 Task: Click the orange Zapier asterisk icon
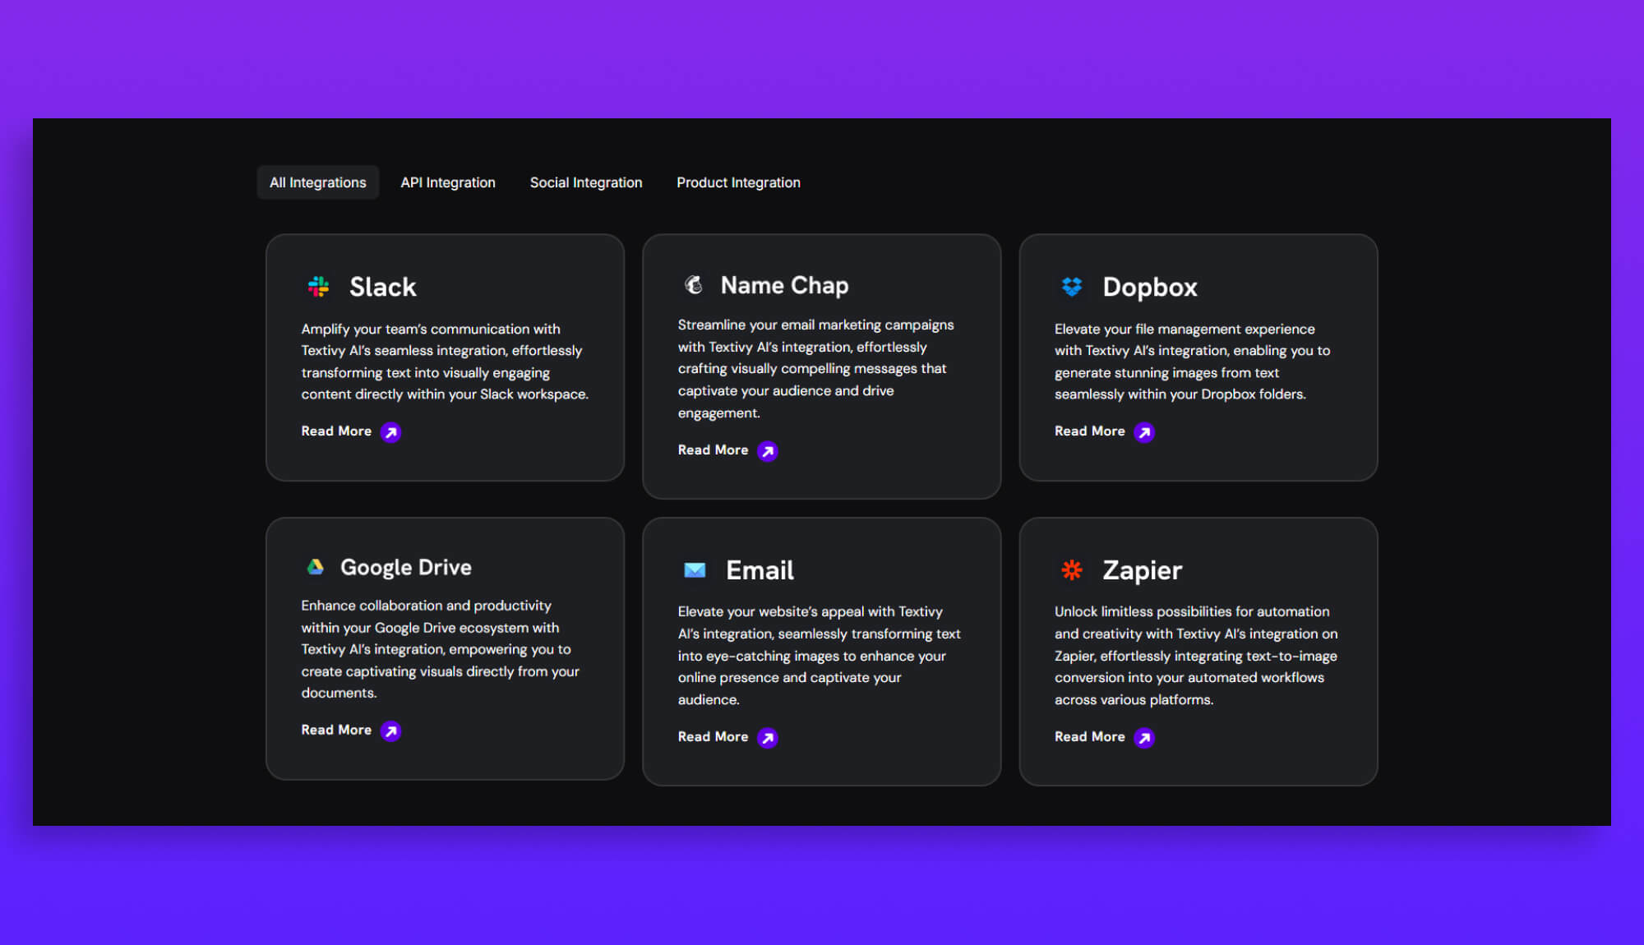click(1071, 569)
